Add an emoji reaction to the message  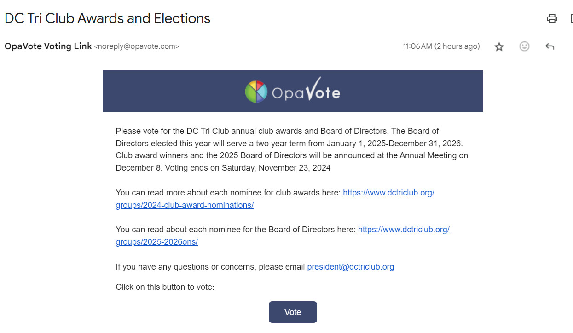tap(524, 46)
